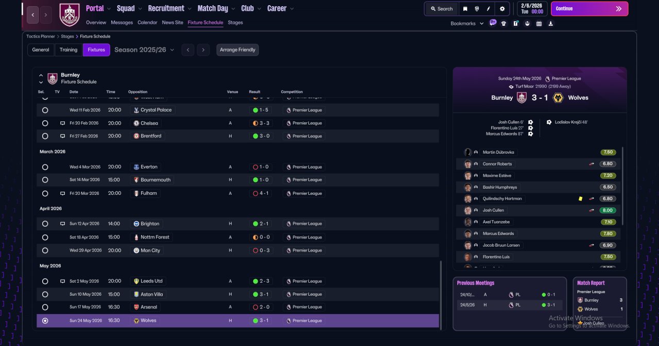Click the squad people shortcut icon
This screenshot has width=659, height=346.
(527, 23)
